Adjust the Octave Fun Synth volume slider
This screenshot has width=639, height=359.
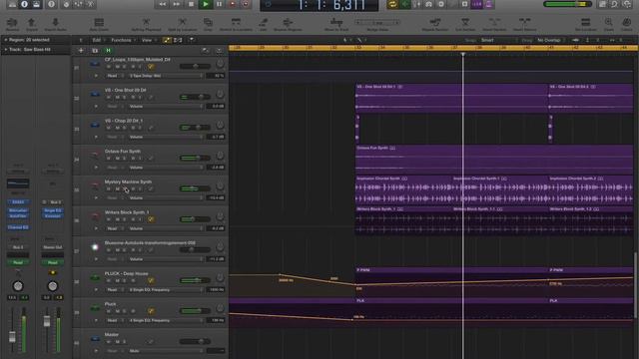[x=195, y=158]
